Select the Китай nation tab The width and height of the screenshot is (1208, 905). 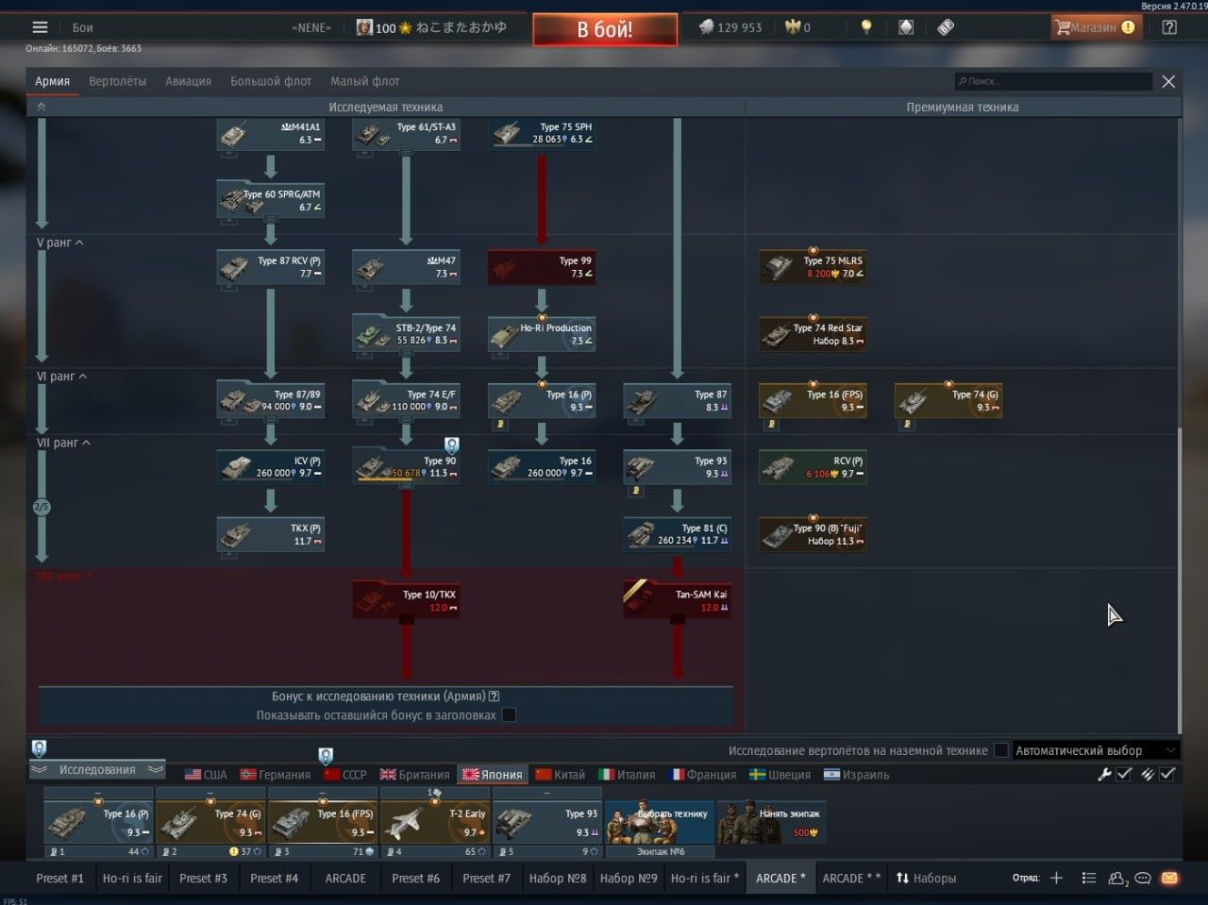(x=560, y=775)
